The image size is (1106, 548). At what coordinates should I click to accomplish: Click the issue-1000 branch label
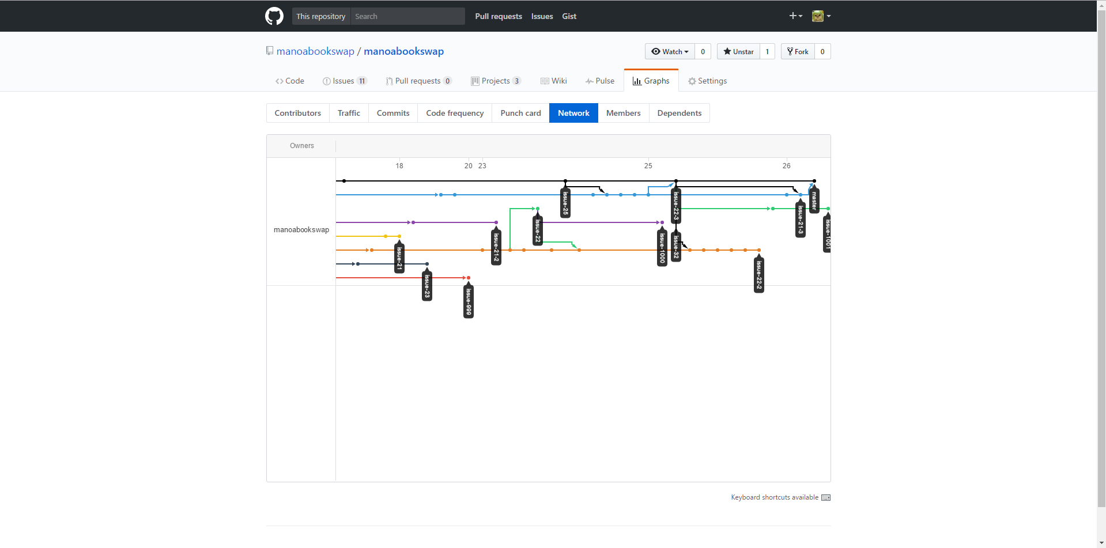click(x=662, y=247)
